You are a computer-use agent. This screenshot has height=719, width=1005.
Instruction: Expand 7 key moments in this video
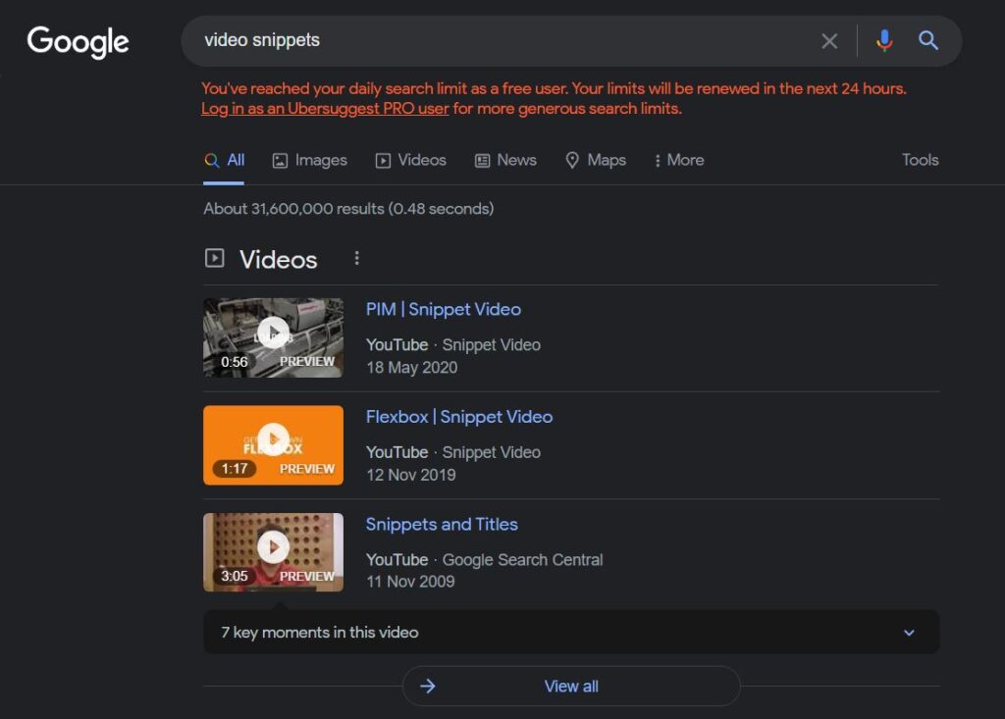pos(571,633)
